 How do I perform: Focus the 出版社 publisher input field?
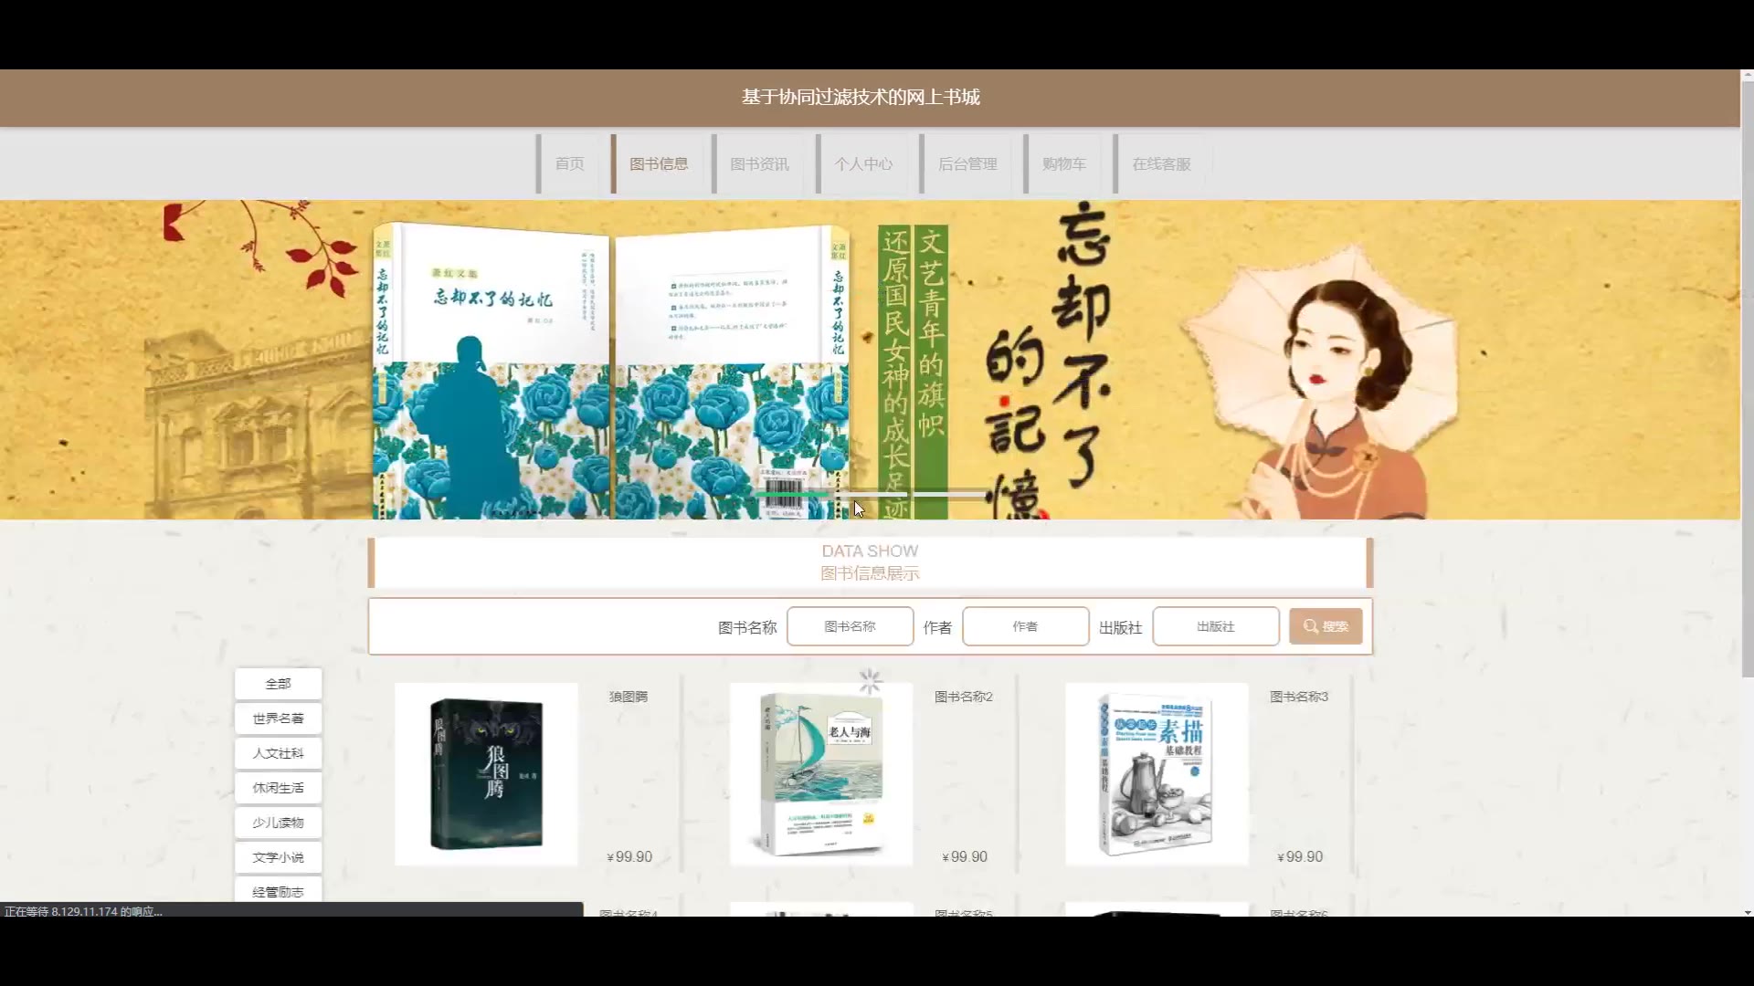tap(1215, 626)
